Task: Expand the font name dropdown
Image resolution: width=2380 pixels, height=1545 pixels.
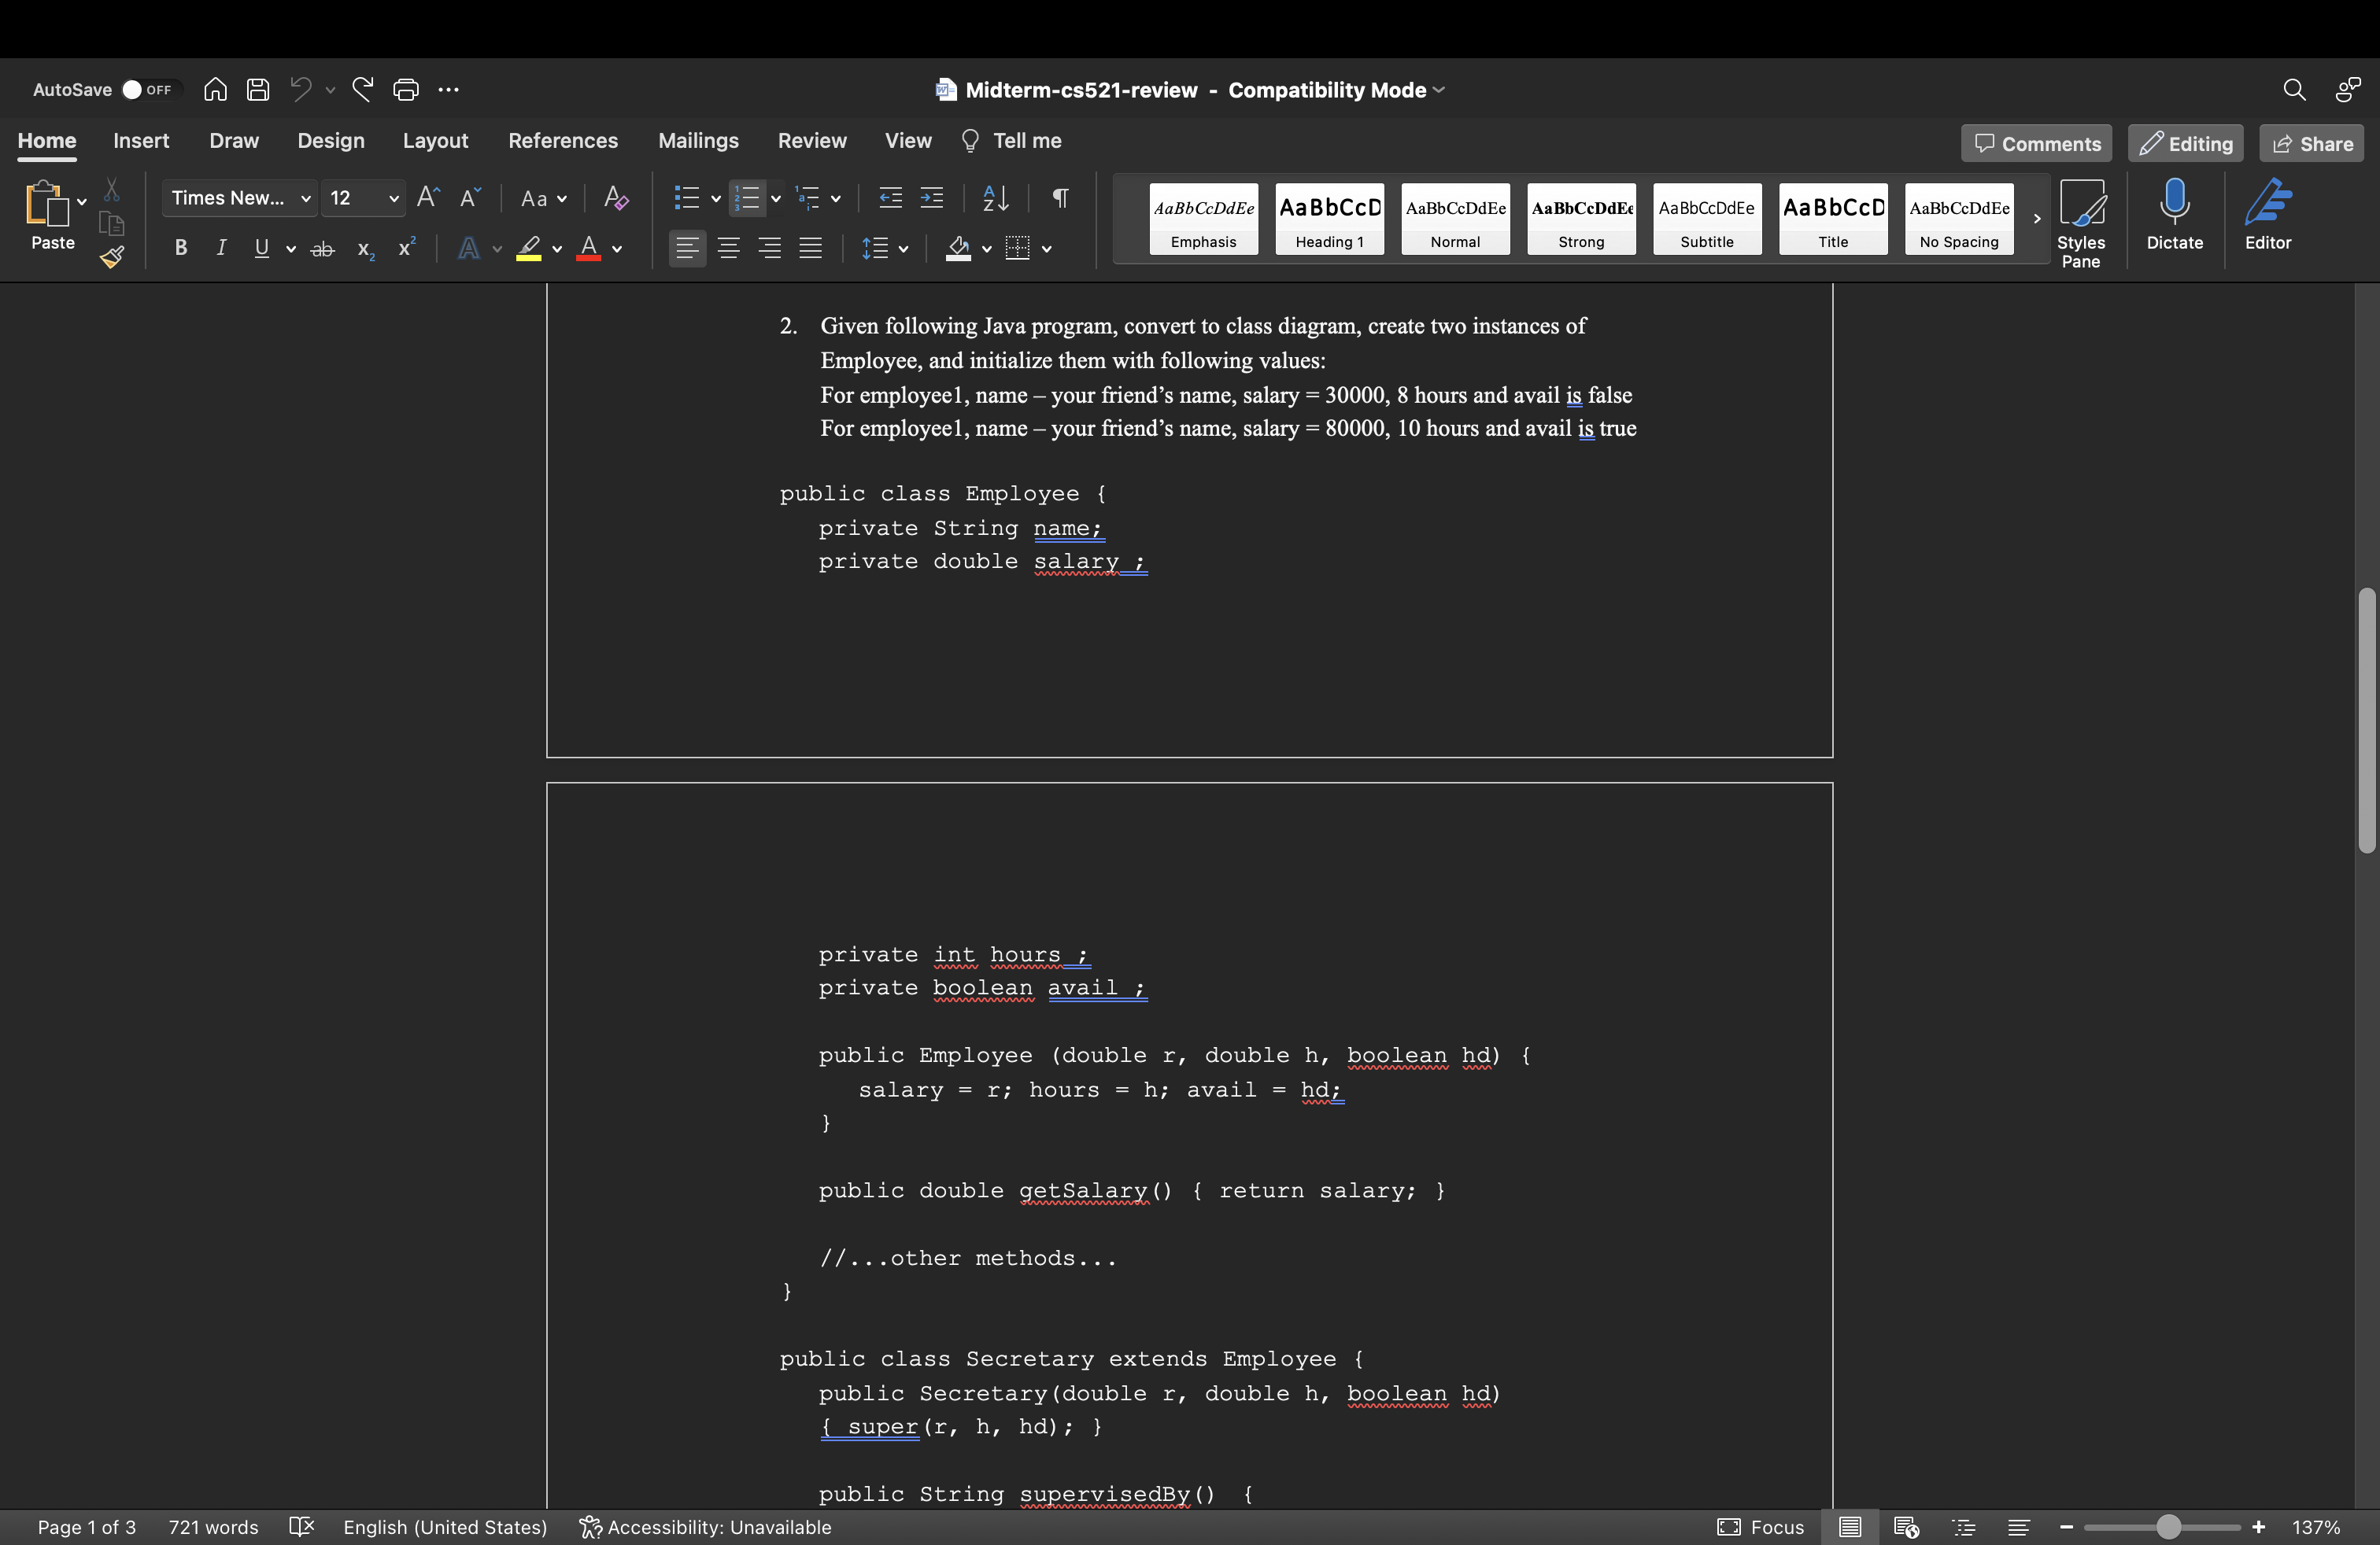Action: point(305,199)
